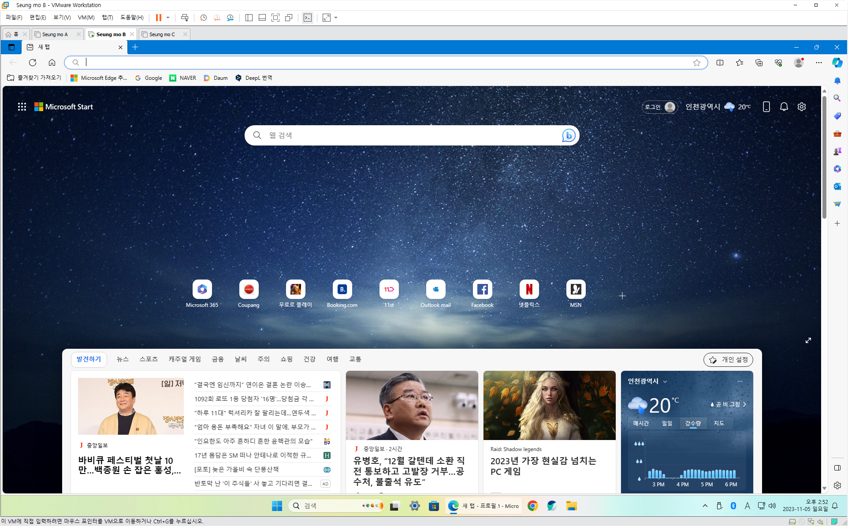Open the VMware power options dropdown arrow
Screen dimensions: 848x526
coord(168,18)
